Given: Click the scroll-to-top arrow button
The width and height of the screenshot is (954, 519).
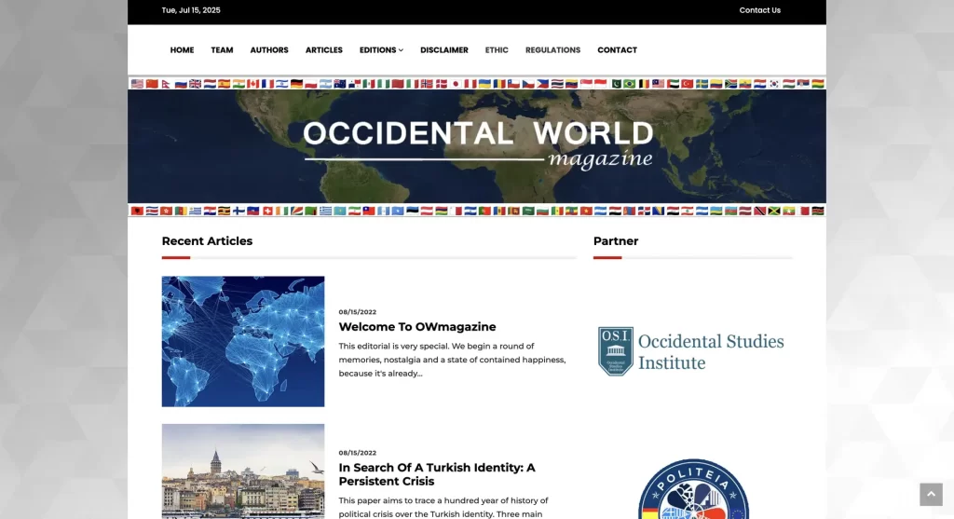Looking at the screenshot, I should tap(931, 494).
